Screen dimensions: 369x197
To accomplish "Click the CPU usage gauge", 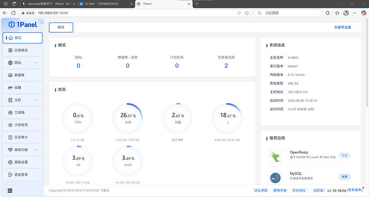I will click(78, 118).
